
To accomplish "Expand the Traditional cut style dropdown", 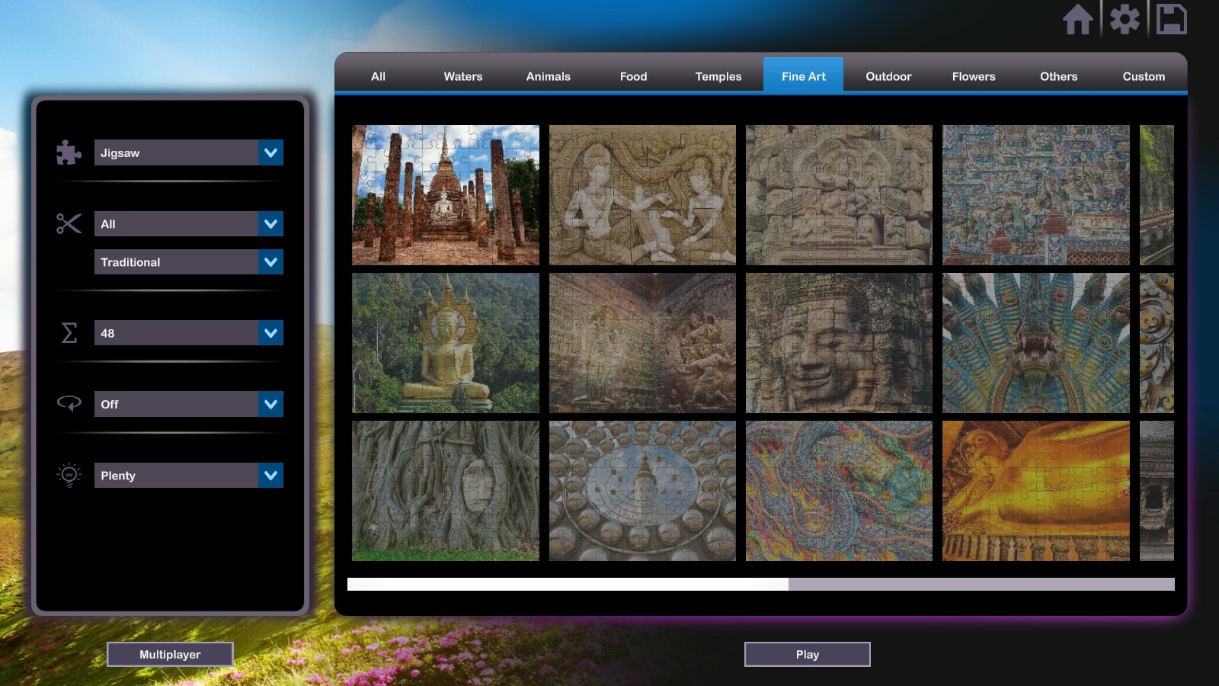I will (x=188, y=261).
